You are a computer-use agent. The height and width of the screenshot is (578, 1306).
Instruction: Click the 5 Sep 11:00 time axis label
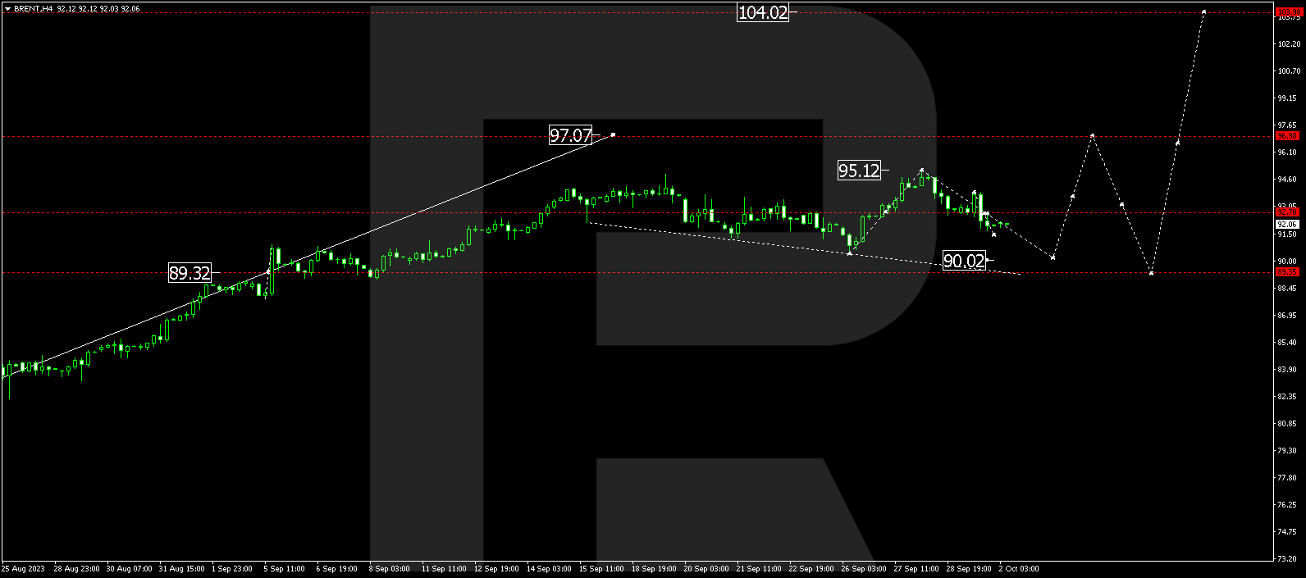[x=284, y=569]
